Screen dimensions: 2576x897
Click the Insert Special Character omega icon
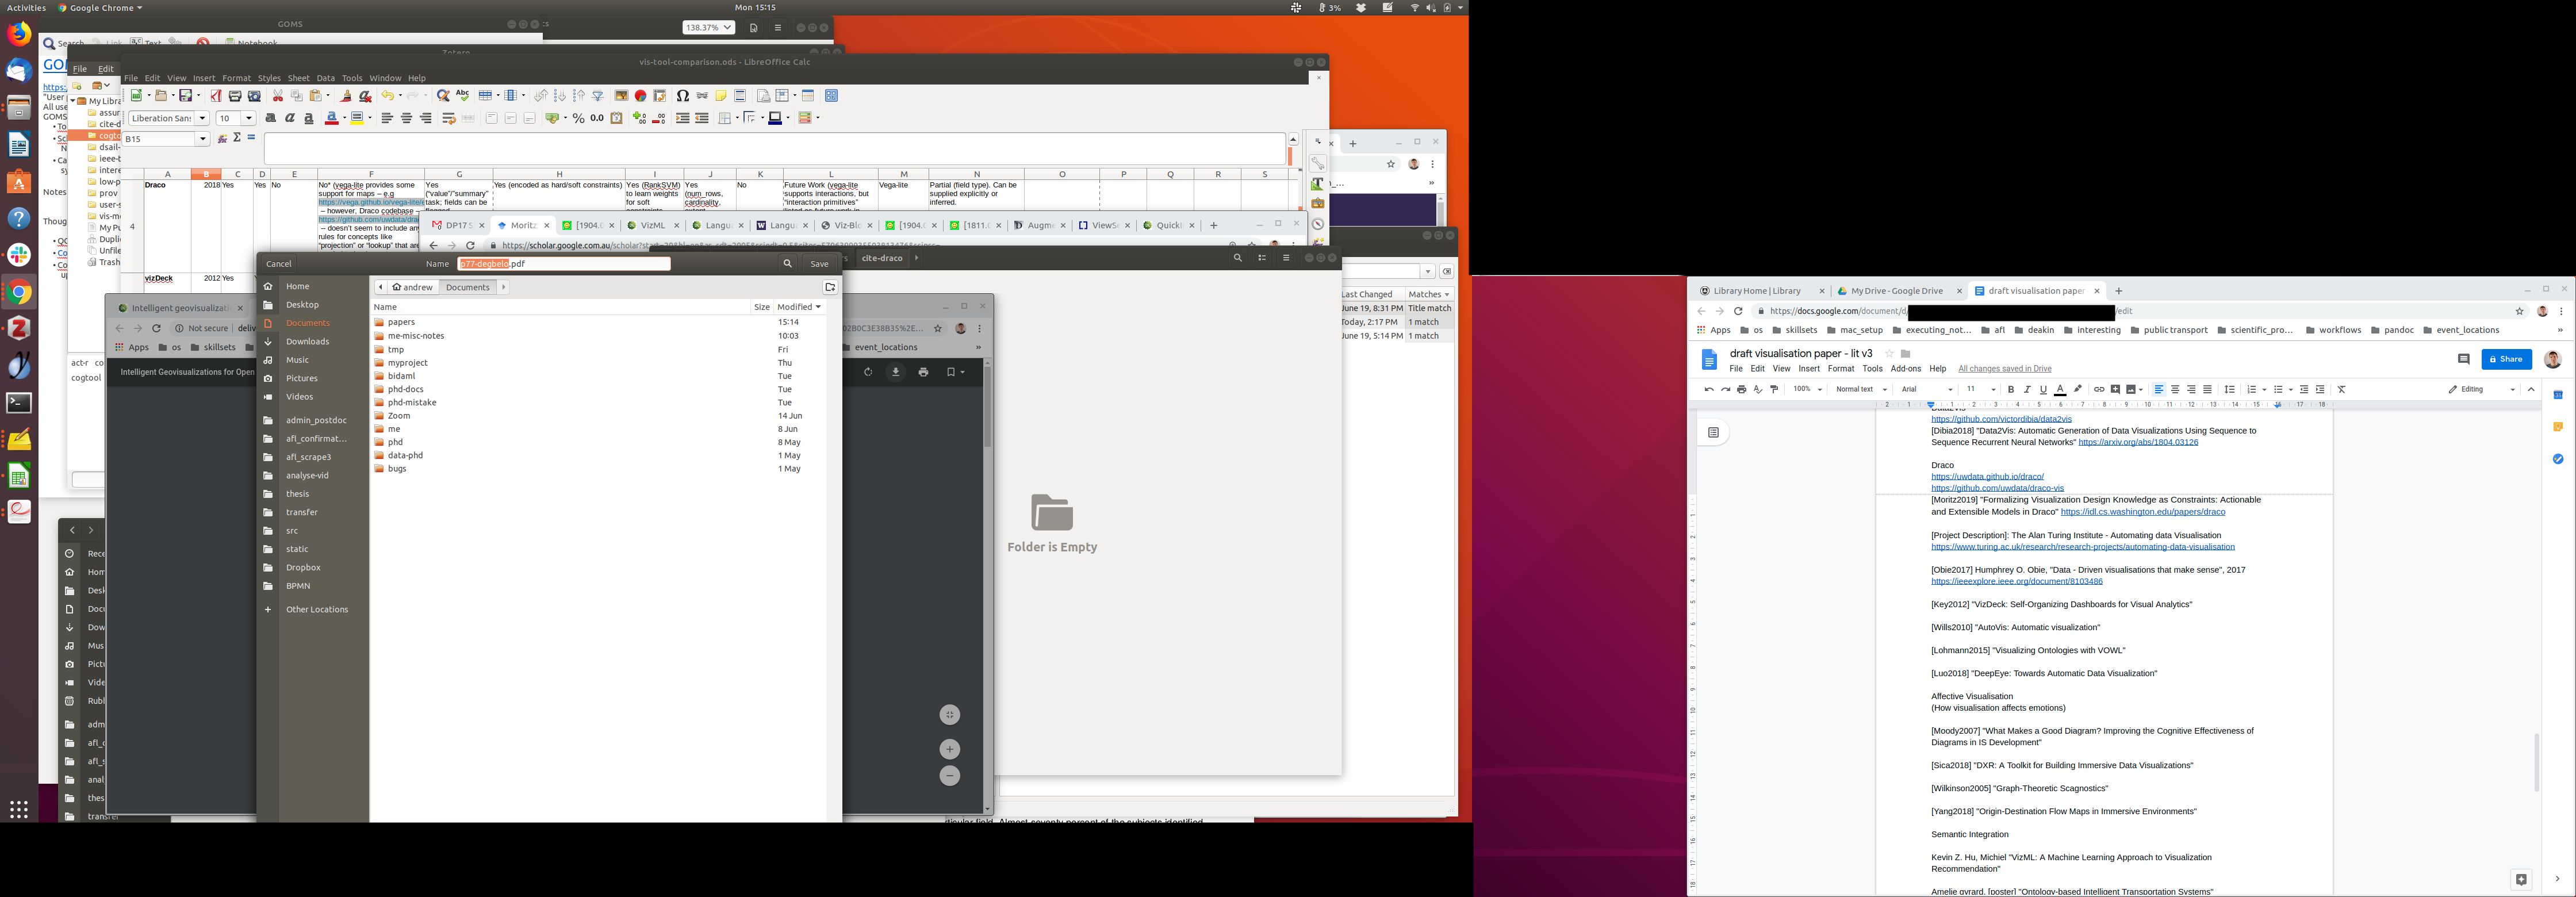(683, 96)
